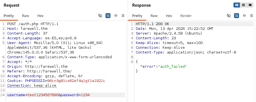Toggle word wrap icon in Response pane
Image resolution: width=256 pixels, height=102 pixels.
tap(237, 16)
